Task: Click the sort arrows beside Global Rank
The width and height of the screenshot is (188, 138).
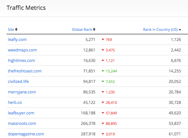Action: click(94, 30)
